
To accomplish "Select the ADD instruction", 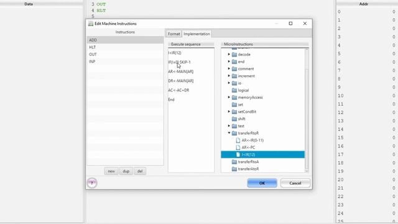I will [125, 40].
